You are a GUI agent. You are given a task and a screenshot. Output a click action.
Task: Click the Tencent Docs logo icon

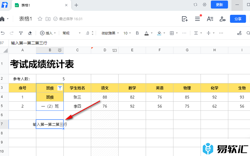pyautogui.click(x=5, y=5)
